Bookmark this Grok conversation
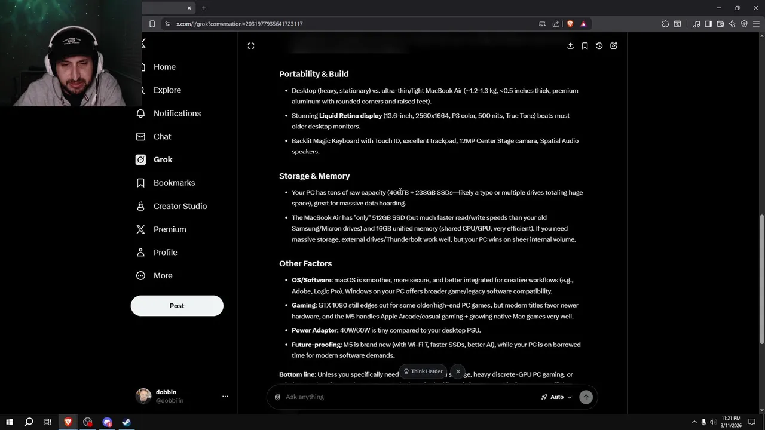This screenshot has height=430, width=765. pyautogui.click(x=585, y=46)
